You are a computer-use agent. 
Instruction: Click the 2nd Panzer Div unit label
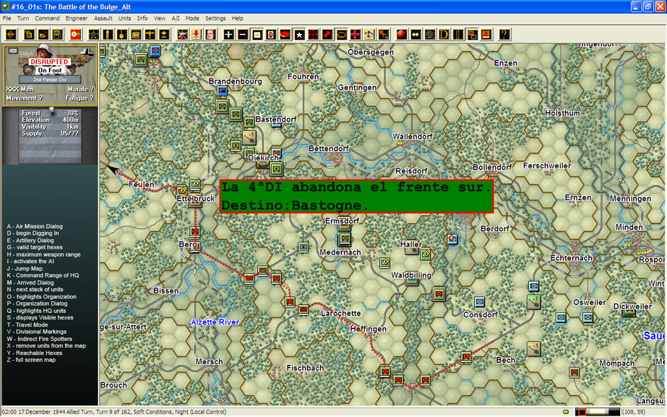point(50,79)
